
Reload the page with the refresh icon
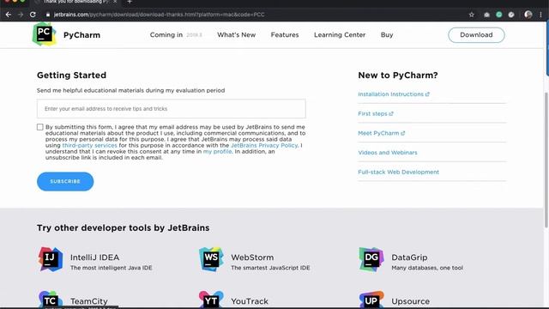click(x=33, y=15)
